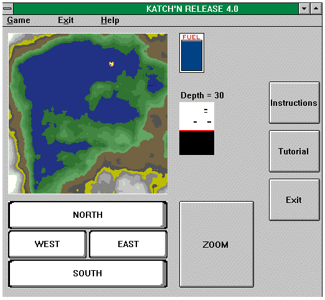Open the Instructions button
Image resolution: width=325 pixels, height=300 pixels.
click(294, 103)
